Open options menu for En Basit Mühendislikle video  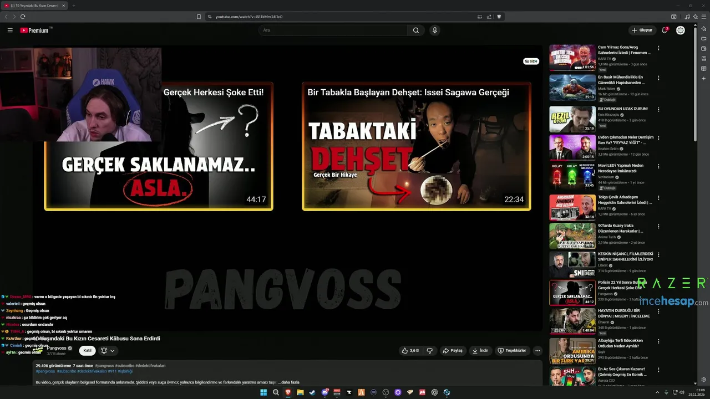(x=658, y=78)
